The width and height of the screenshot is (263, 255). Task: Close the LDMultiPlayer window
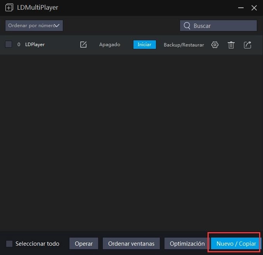point(254,8)
